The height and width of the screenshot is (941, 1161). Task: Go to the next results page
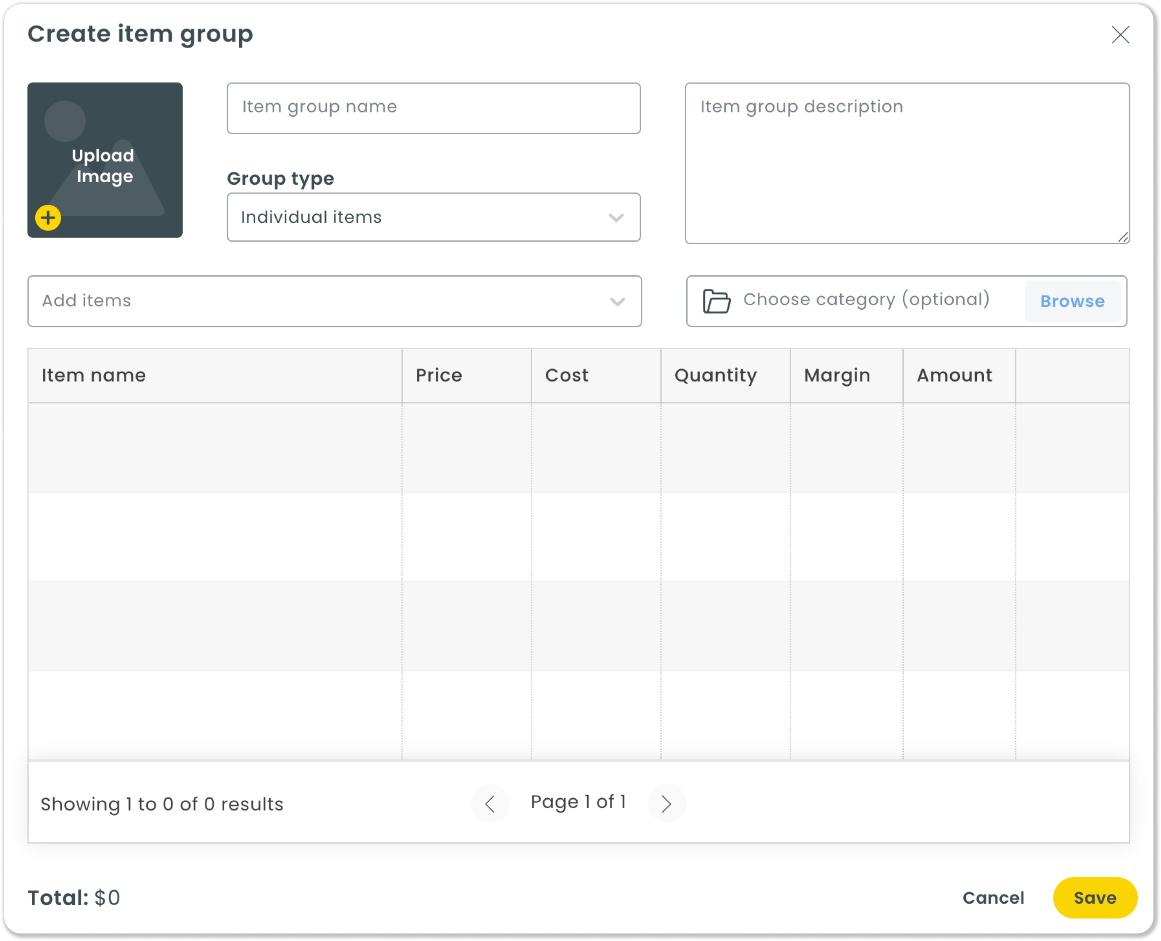coord(667,804)
